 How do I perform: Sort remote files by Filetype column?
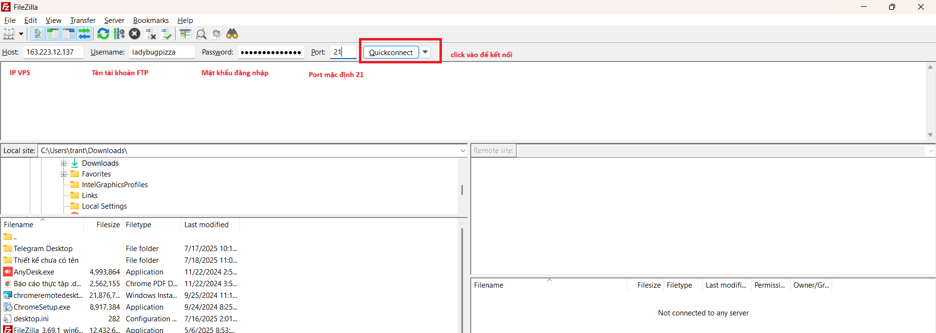[683, 285]
